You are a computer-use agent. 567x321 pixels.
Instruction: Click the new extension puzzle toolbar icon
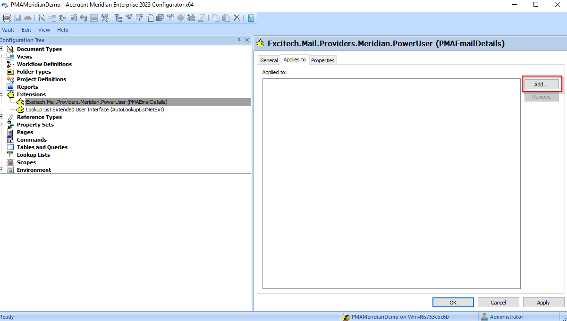191,18
